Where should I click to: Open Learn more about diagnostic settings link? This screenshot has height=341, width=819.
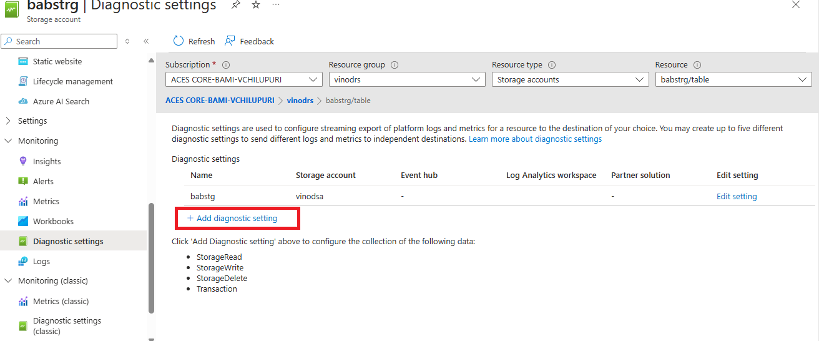(535, 139)
